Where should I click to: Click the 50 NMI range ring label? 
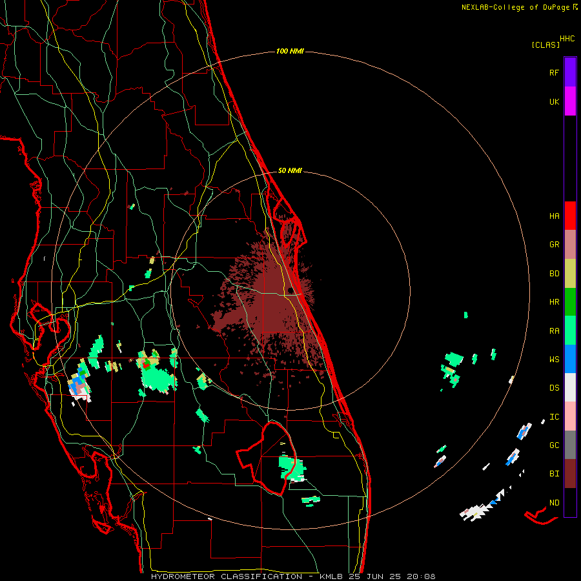[290, 170]
